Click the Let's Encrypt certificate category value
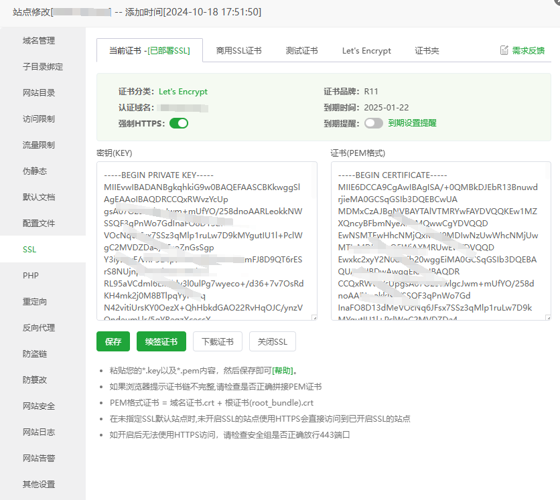 (183, 92)
